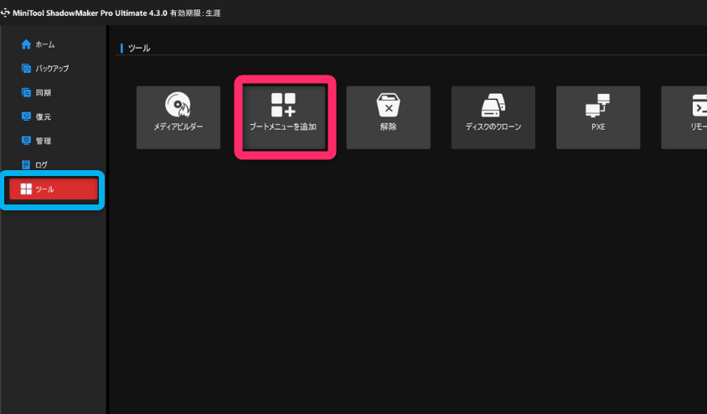Open the ホーム menu label

[45, 44]
